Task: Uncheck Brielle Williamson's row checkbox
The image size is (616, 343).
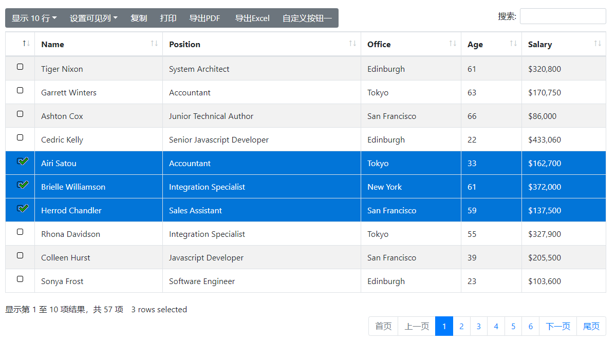Action: 23,185
